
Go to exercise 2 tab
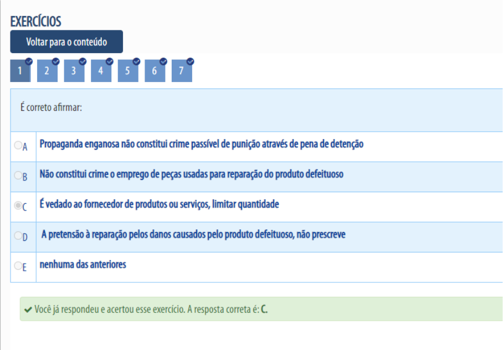tap(47, 71)
